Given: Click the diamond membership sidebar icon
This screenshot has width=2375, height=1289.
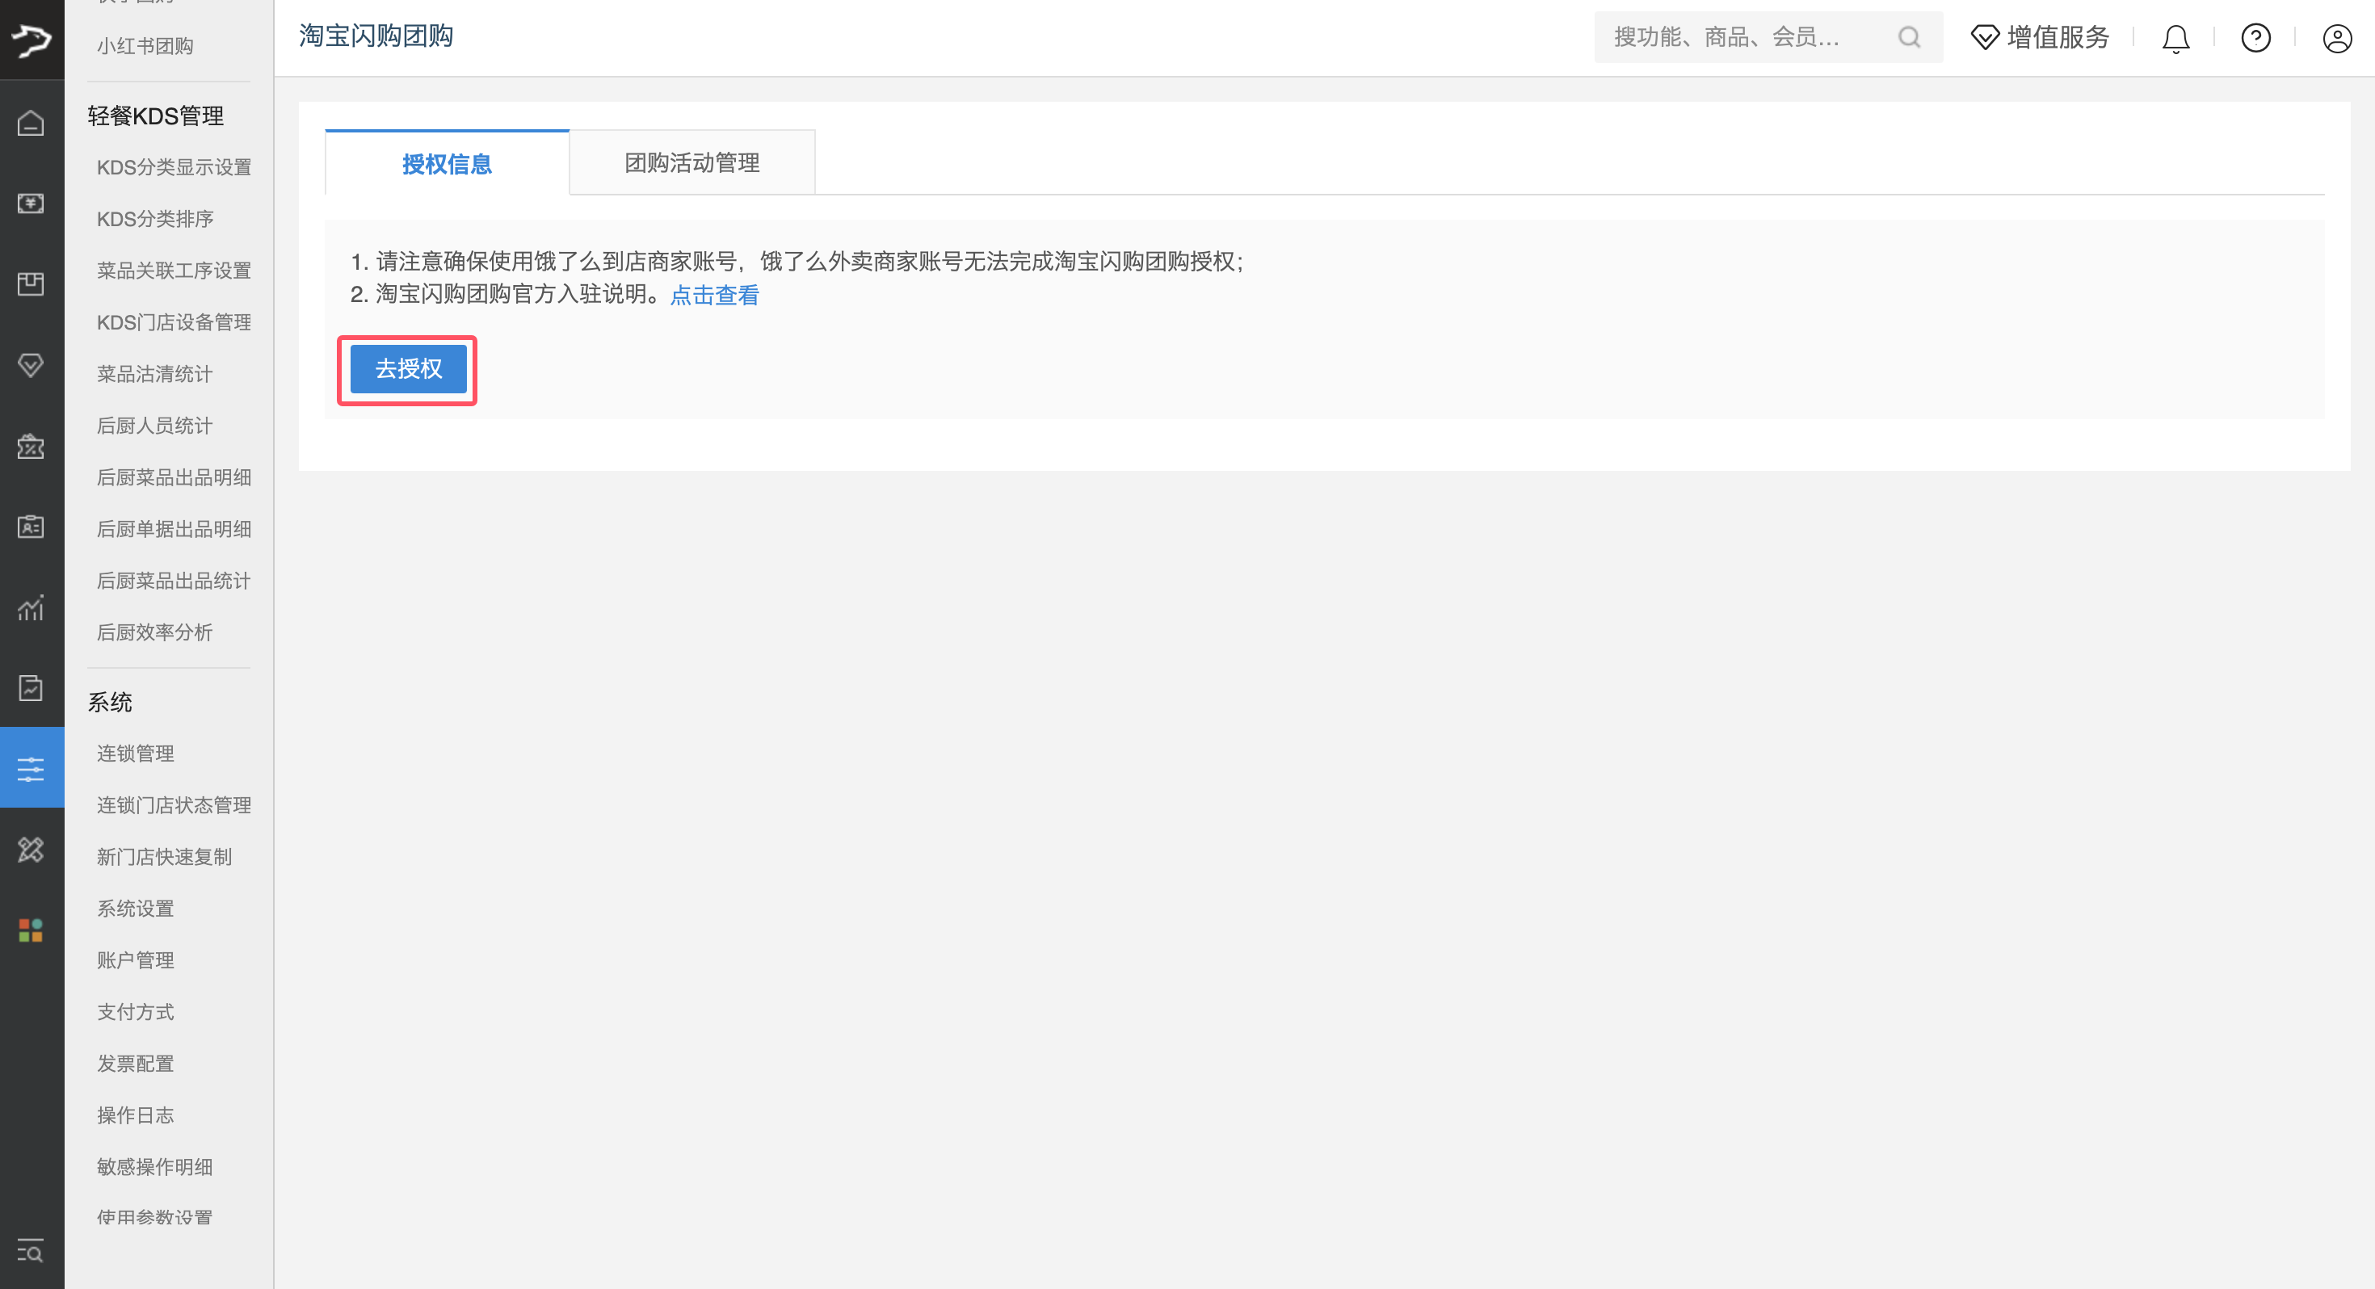Looking at the screenshot, I should (32, 365).
